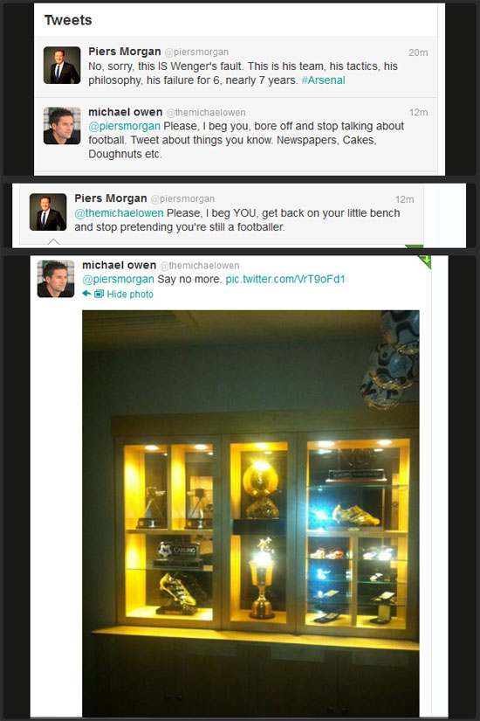Screen dimensions: 480x721
Task: Open the trophy cabinet photo
Action: (250, 513)
